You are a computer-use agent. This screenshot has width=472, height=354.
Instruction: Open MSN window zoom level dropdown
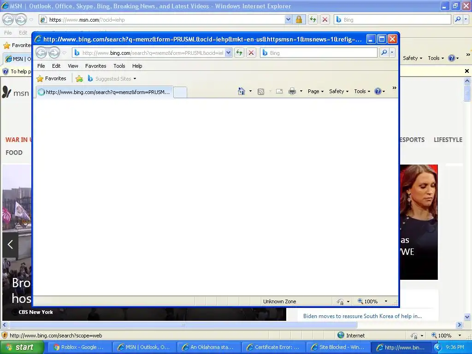tap(460, 336)
